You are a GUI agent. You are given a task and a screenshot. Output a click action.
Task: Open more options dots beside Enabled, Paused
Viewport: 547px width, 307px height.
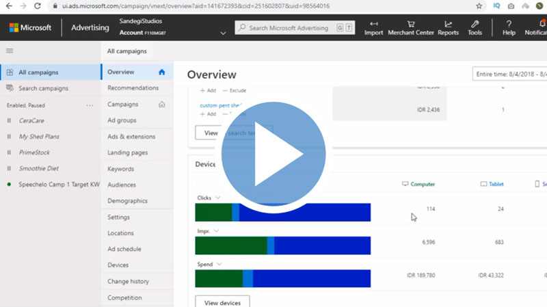coord(90,105)
